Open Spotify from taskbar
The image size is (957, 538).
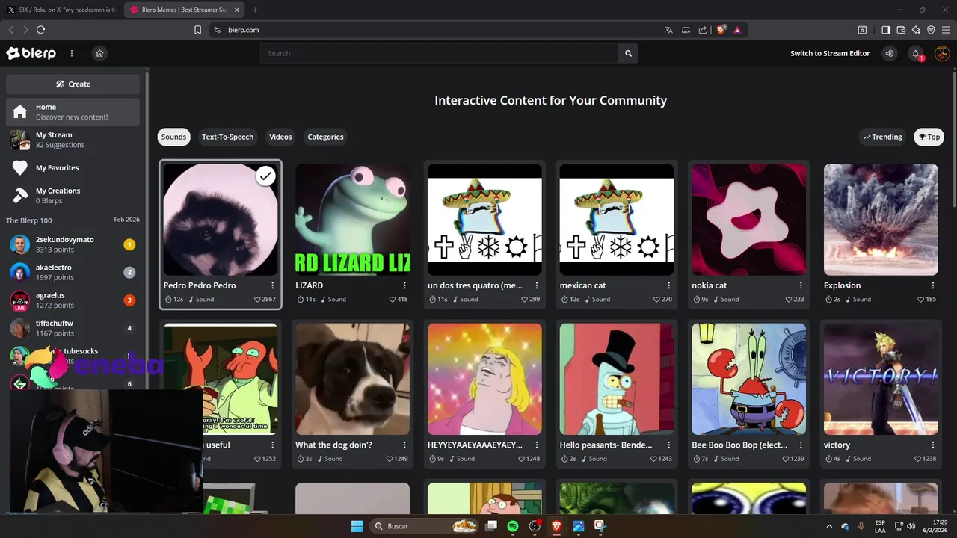click(513, 526)
